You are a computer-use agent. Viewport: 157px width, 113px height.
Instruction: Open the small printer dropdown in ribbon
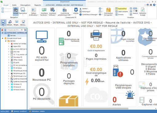pyautogui.click(x=101, y=15)
